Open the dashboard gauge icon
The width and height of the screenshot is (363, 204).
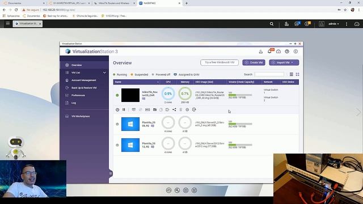(x=357, y=24)
